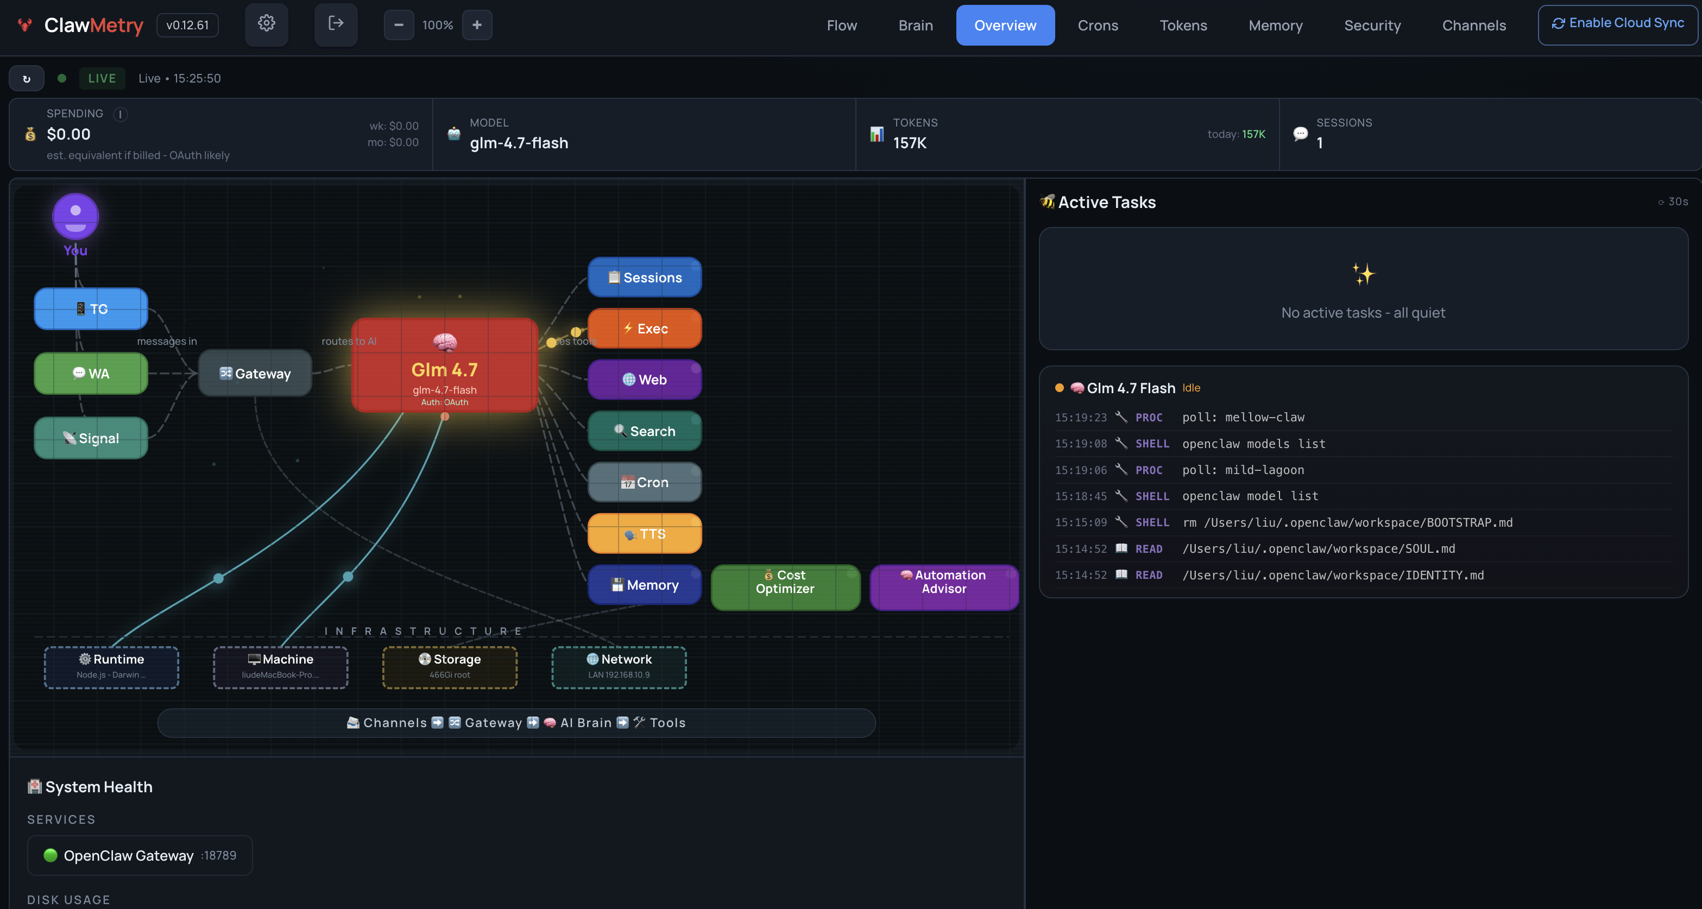Toggle the LIVE status badge
1702x909 pixels.
click(x=102, y=79)
